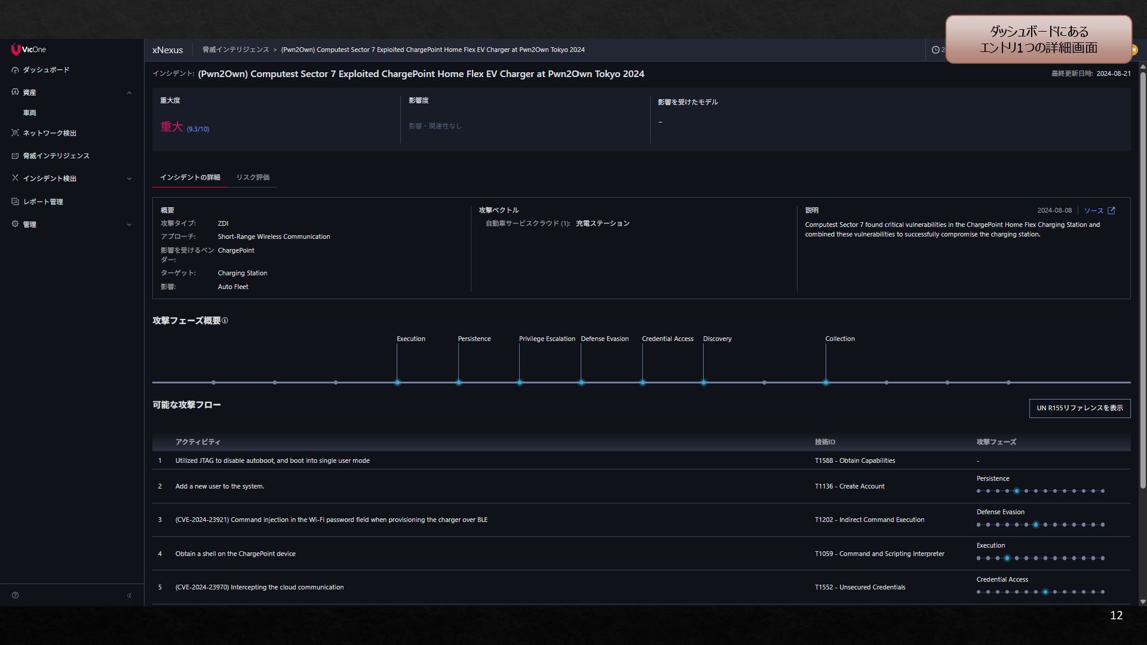
Task: Click UN R155リファレンスを表示 button
Action: [x=1079, y=408]
